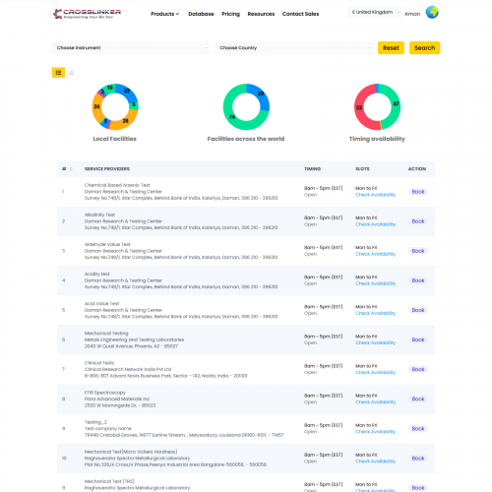Screen dimensions: 492x492
Task: Sort table by number column arrows
Action: [71, 169]
